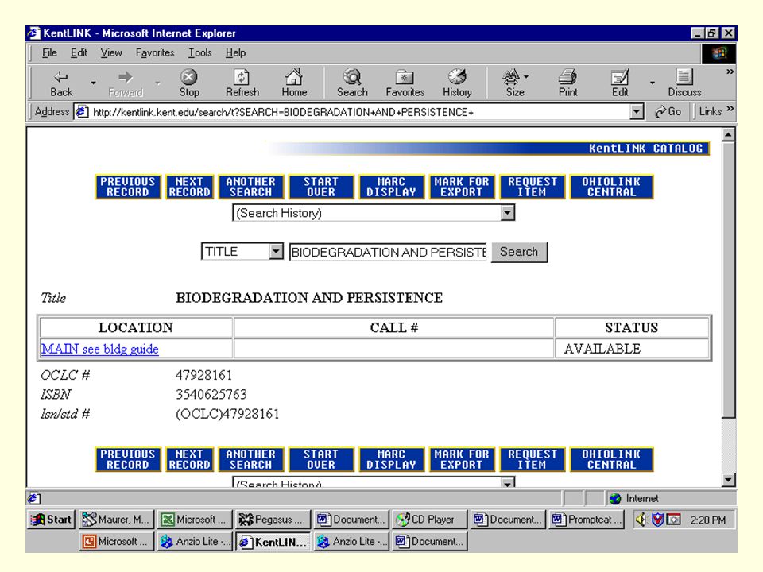Open the Back button history dropdown arrow
This screenshot has width=763, height=572.
[x=93, y=83]
